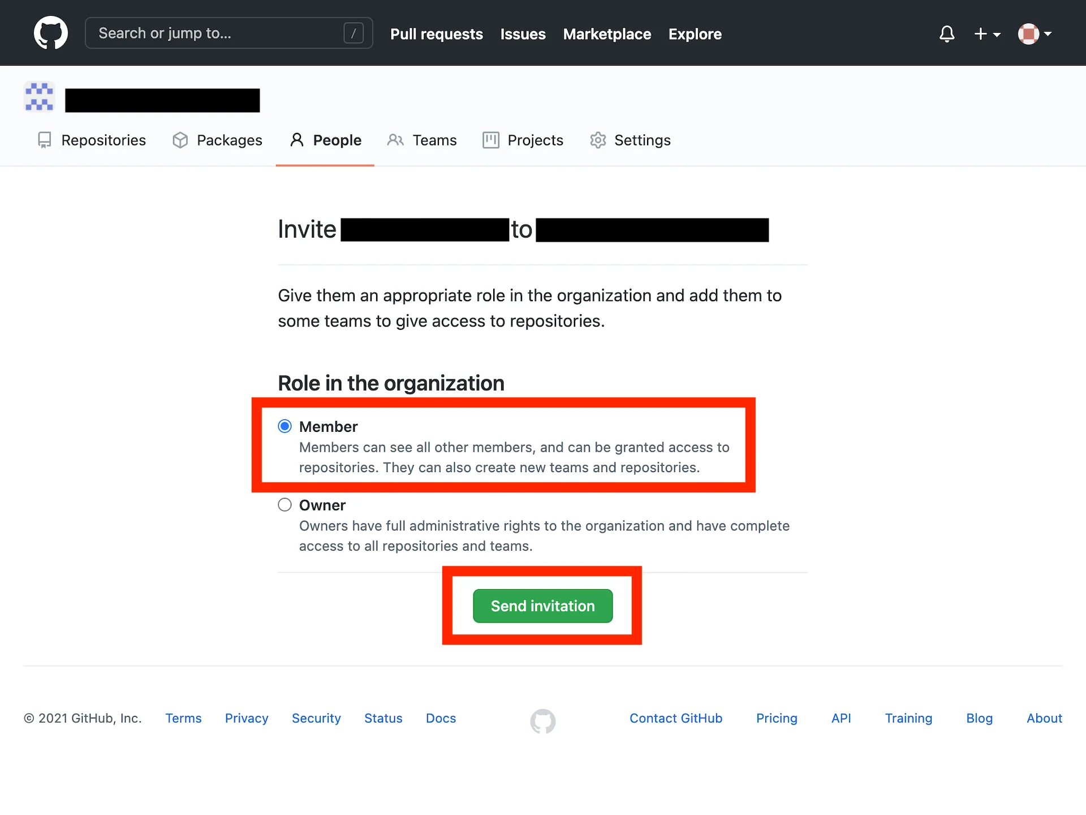Viewport: 1086px width, 815px height.
Task: Select the Owner role radio button
Action: (x=285, y=504)
